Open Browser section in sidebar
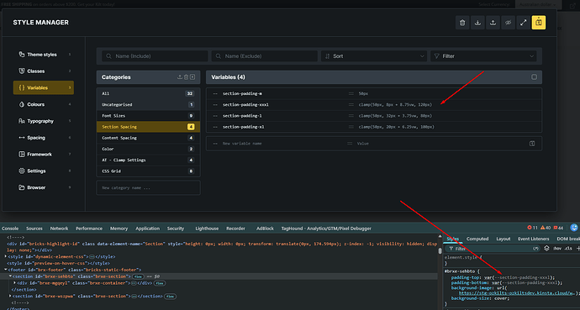Screen dimensions: 580x310 coord(44,187)
